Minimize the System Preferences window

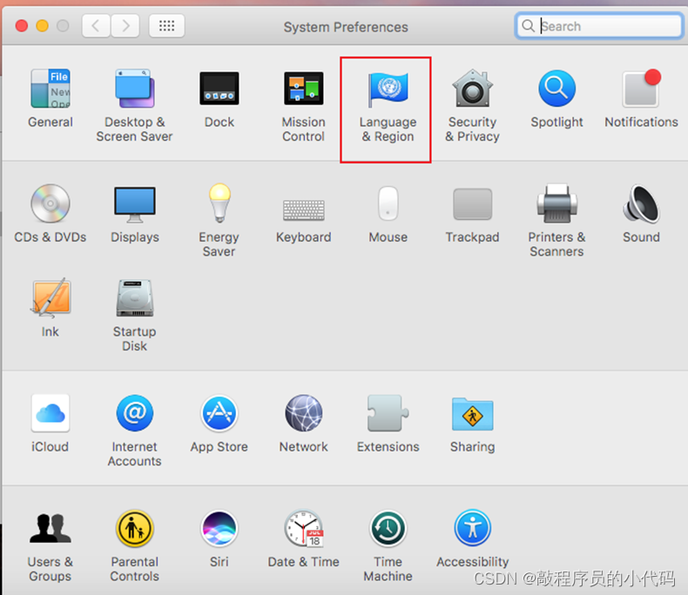(42, 26)
